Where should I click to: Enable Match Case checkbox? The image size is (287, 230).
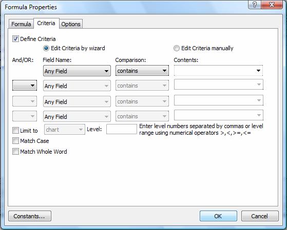click(15, 141)
